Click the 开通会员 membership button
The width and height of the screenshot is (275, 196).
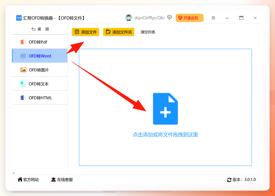coord(190,18)
